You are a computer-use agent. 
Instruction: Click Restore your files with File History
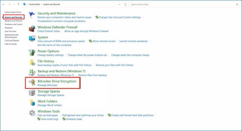pyautogui.click(x=114, y=65)
